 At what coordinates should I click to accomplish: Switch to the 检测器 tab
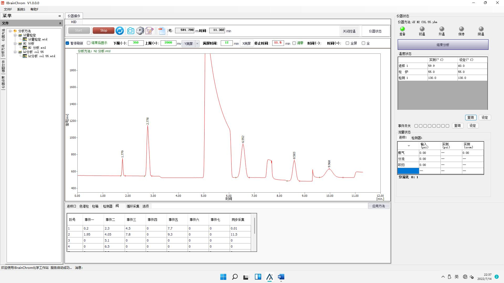[x=108, y=206]
